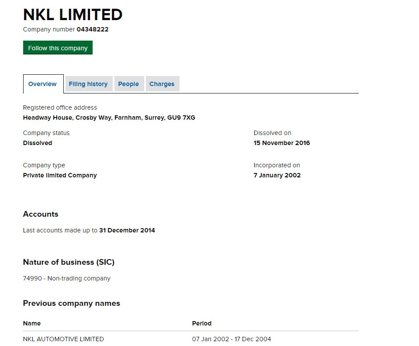419x346 pixels.
Task: Select the Overview tab
Action: (x=42, y=84)
